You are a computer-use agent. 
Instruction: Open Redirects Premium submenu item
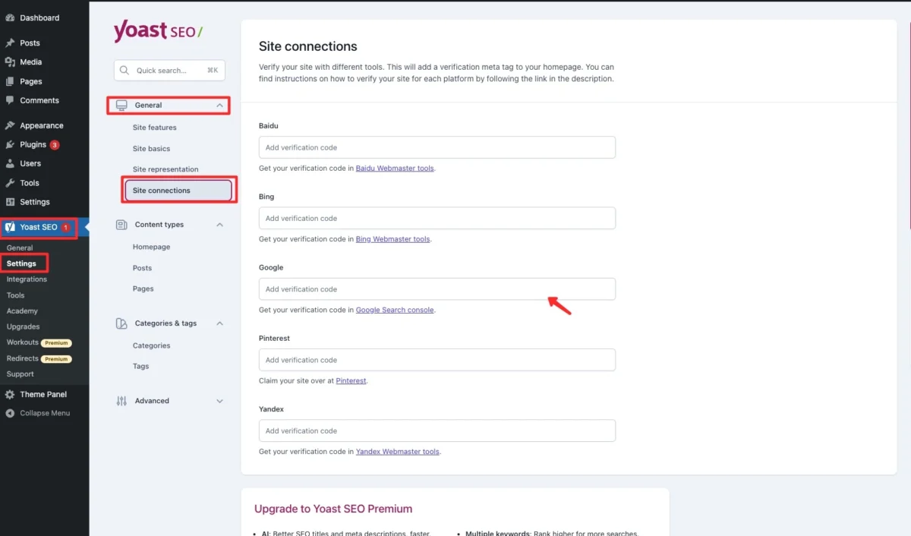tap(39, 358)
